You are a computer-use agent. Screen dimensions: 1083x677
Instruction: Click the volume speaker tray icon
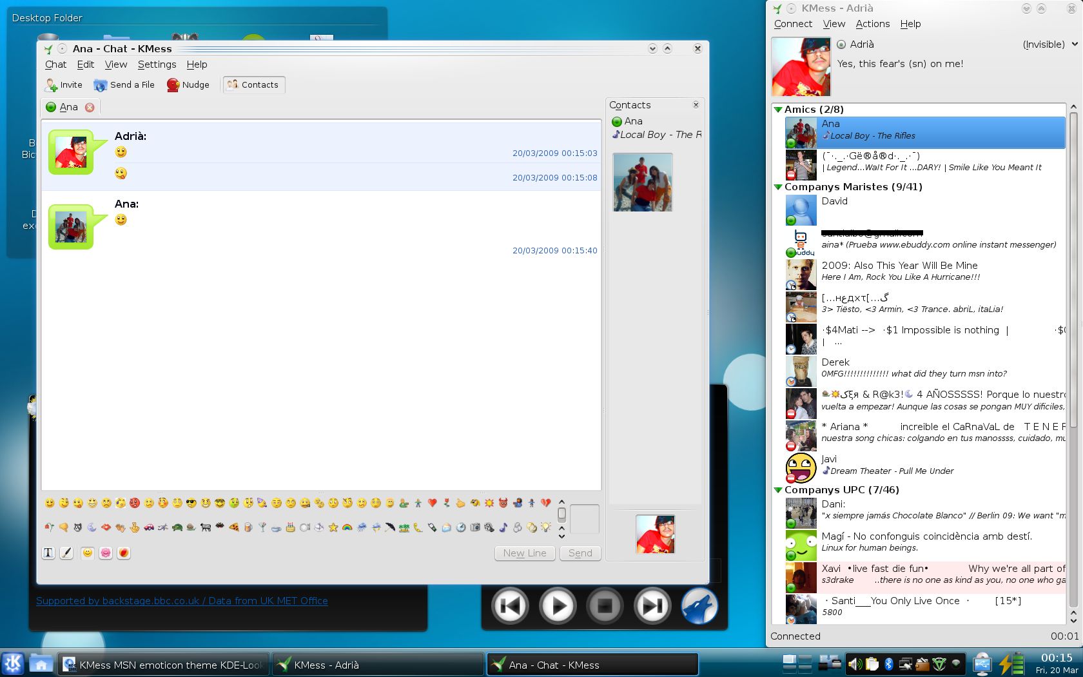click(855, 663)
